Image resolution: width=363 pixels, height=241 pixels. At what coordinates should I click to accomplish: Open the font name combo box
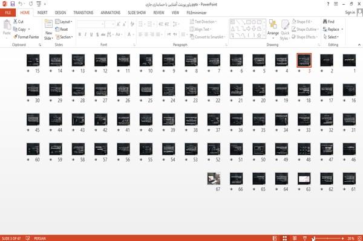click(x=90, y=24)
